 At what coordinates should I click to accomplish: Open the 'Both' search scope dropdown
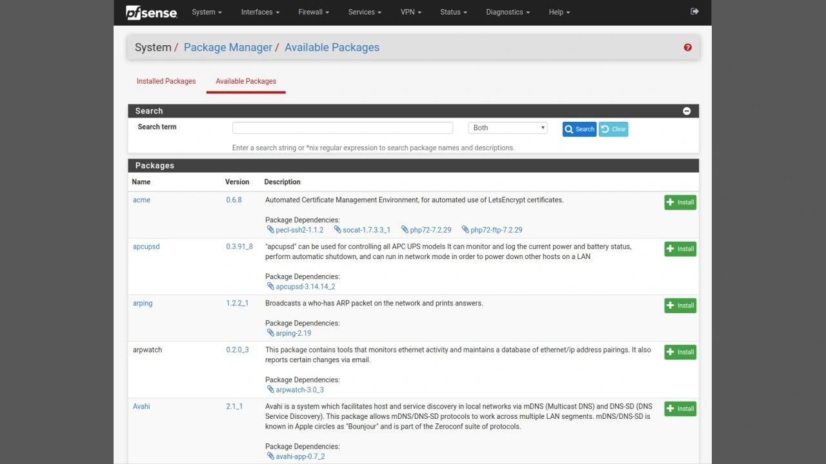[x=508, y=128]
